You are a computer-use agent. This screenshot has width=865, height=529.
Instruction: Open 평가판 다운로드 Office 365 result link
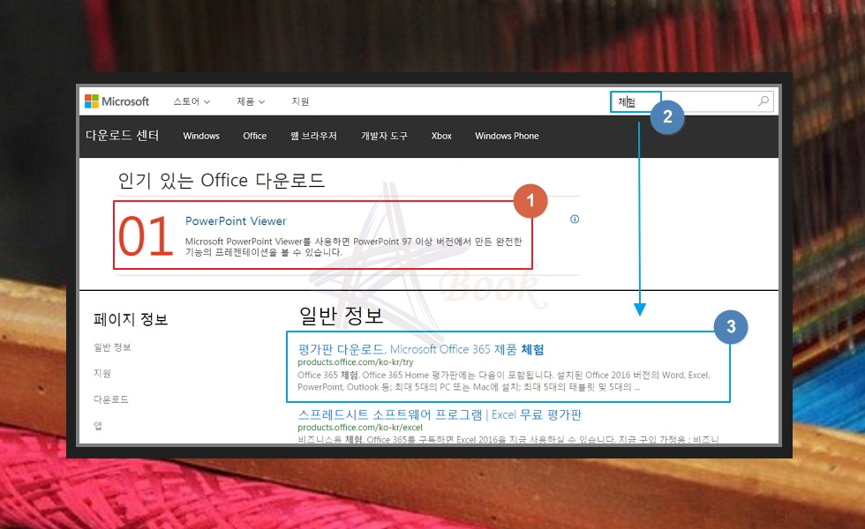[x=421, y=349]
